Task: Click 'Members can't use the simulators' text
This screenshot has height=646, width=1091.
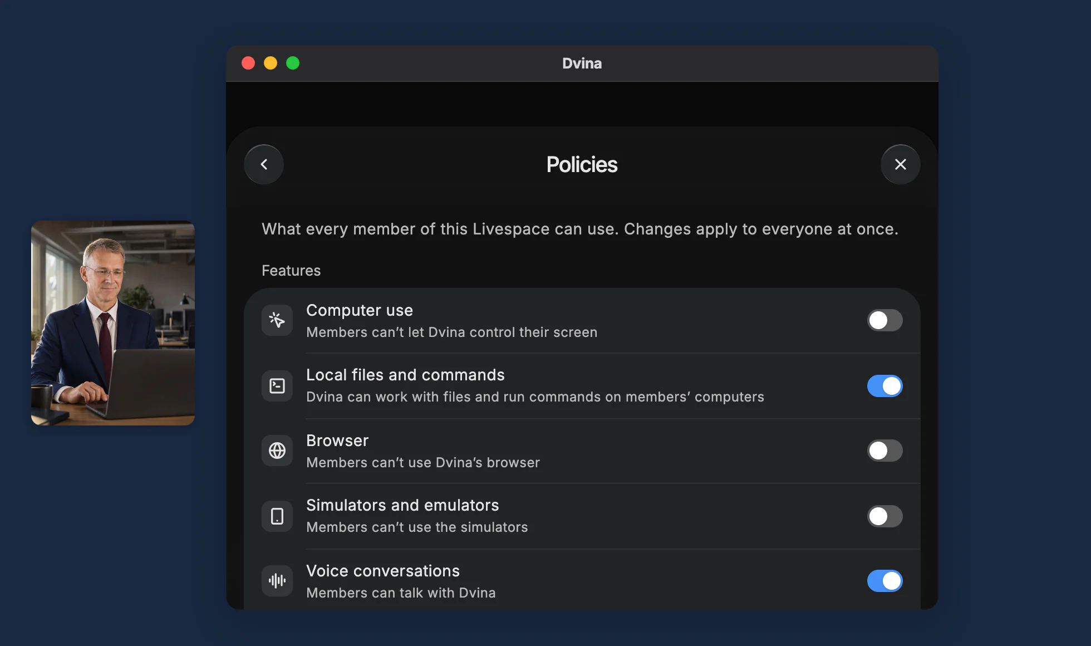Action: pos(417,527)
